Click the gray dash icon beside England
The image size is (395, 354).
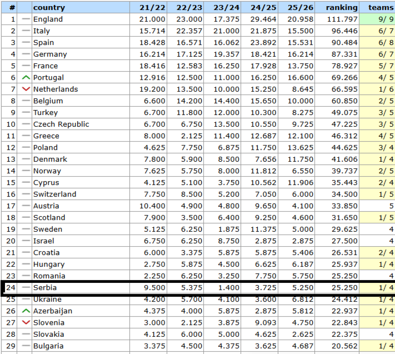coord(25,19)
